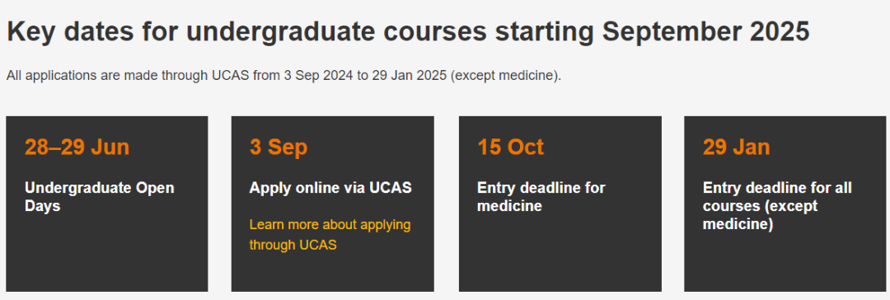Click the Apply online via UCAS title
Screen dimensions: 890x300
pos(330,188)
